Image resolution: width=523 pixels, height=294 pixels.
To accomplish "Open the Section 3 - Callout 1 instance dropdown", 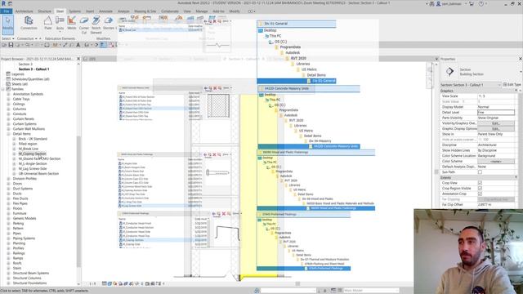I will [x=499, y=85].
